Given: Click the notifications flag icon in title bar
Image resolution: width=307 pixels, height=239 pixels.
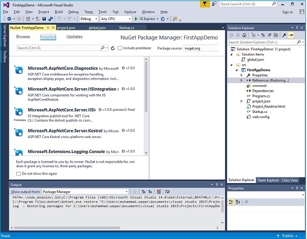Looking at the screenshot, I should [204, 4].
